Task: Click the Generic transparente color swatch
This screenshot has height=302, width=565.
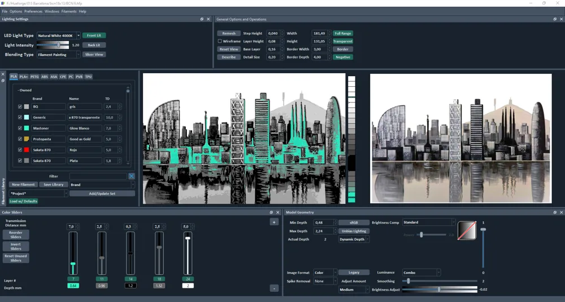Action: pyautogui.click(x=27, y=117)
